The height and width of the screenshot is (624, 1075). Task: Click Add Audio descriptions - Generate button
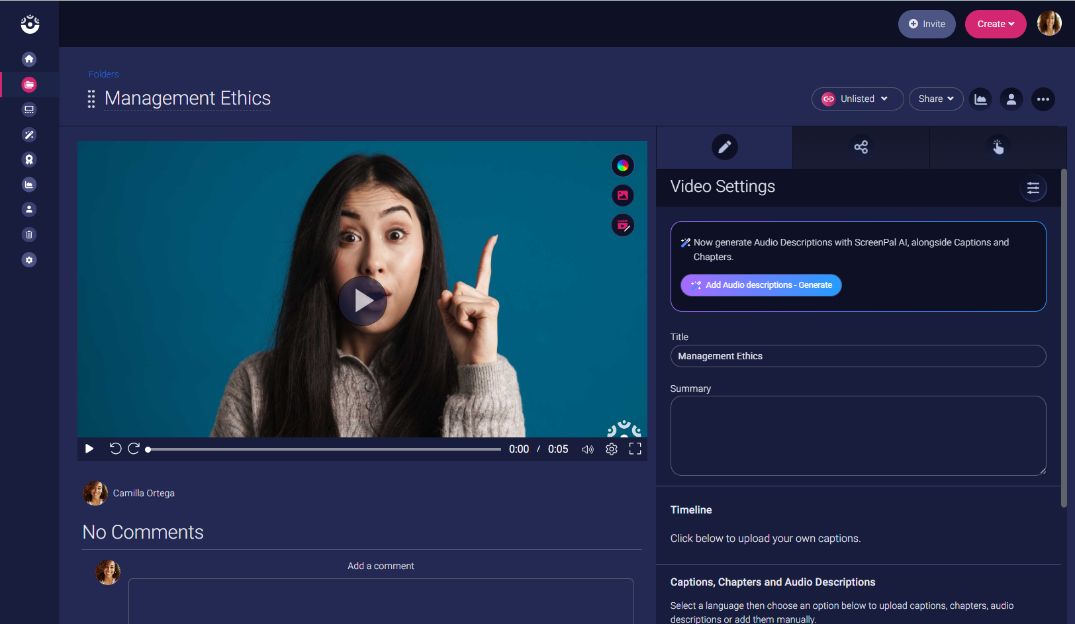click(761, 285)
